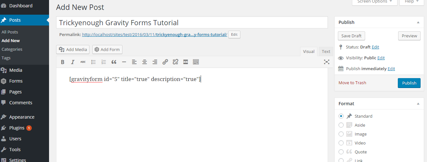427x162 pixels.
Task: Insert Read More tag
Action: [x=186, y=62]
